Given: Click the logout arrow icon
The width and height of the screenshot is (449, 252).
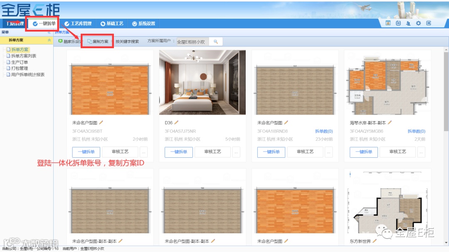Looking at the screenshot, I should [429, 23].
